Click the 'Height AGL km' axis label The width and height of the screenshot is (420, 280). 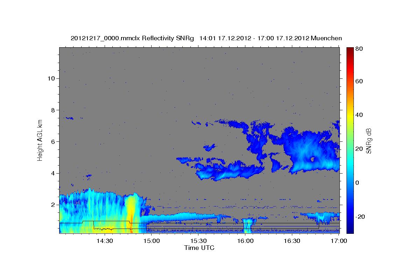(40, 140)
